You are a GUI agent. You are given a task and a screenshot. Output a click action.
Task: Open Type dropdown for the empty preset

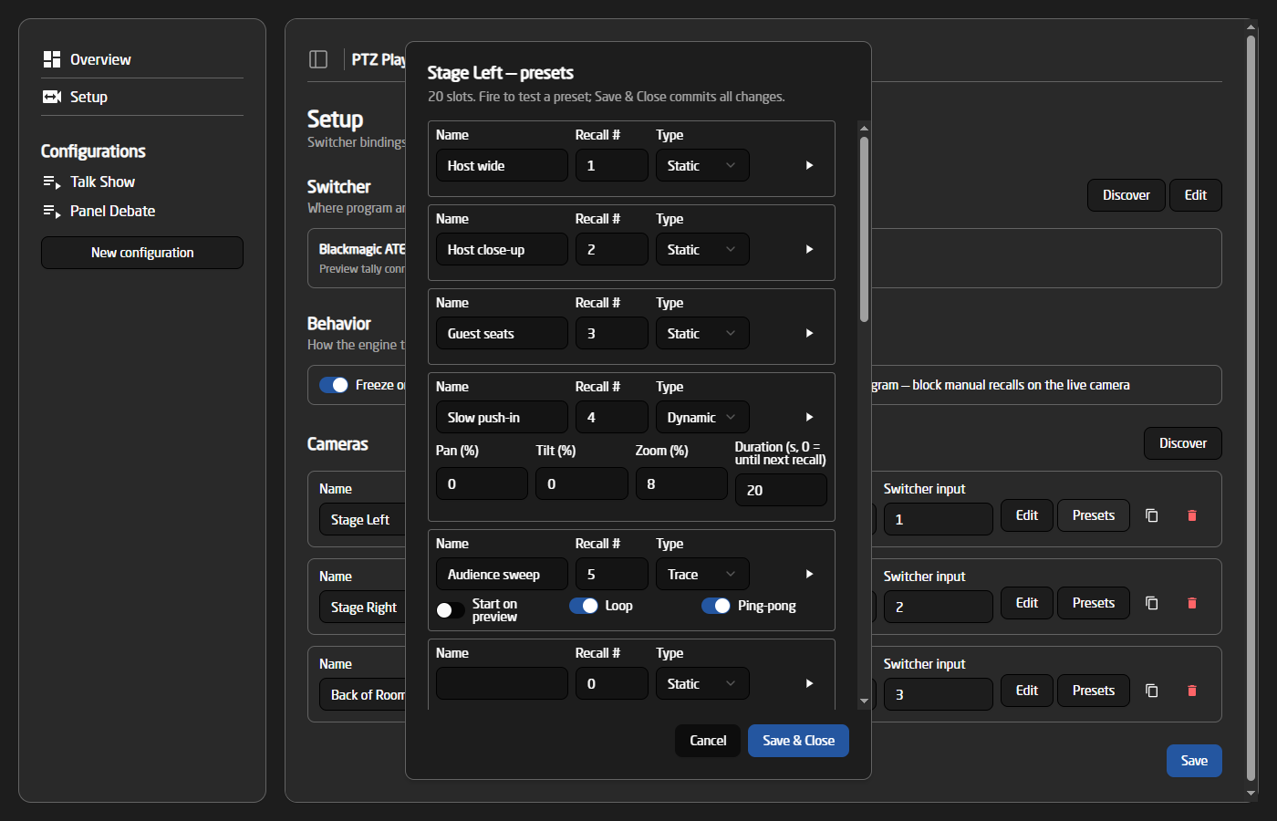click(x=702, y=683)
